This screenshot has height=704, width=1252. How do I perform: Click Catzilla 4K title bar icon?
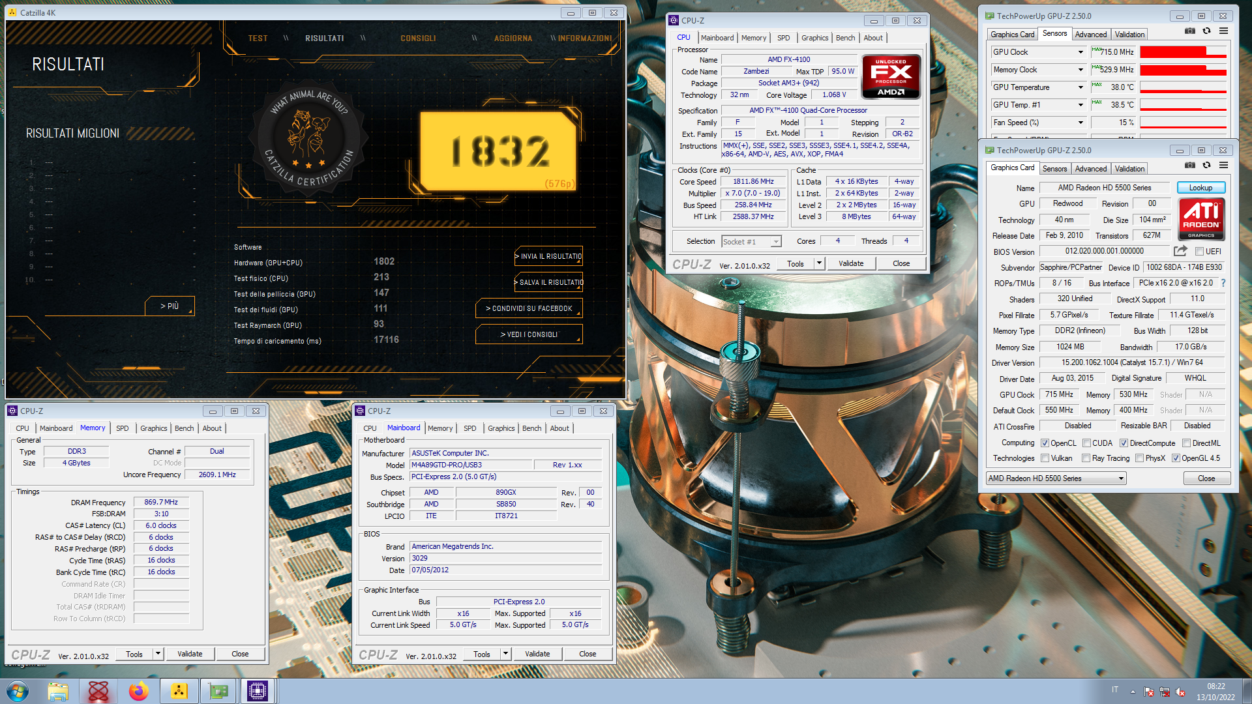tap(12, 12)
